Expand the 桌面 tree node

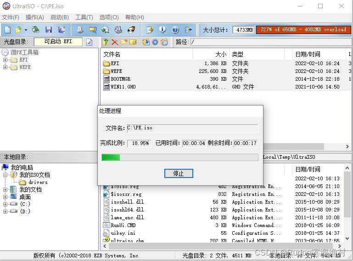click(5, 197)
